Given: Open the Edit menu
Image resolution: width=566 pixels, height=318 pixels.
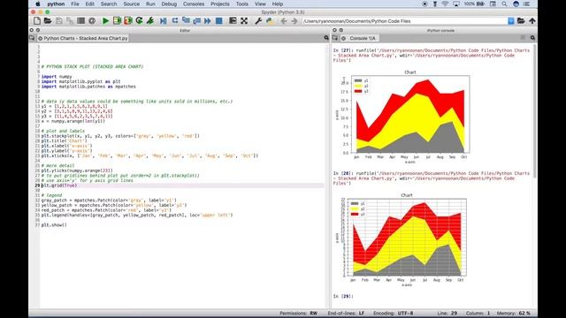Looking at the screenshot, I should tap(89, 4).
